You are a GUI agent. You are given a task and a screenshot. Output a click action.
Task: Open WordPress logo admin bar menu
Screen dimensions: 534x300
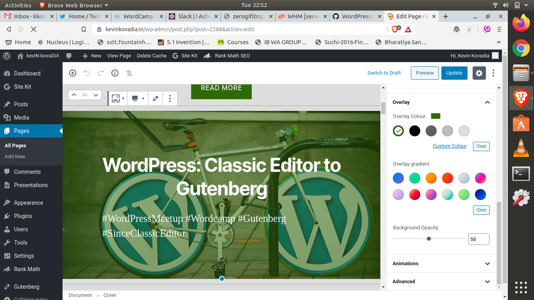pyautogui.click(x=7, y=56)
